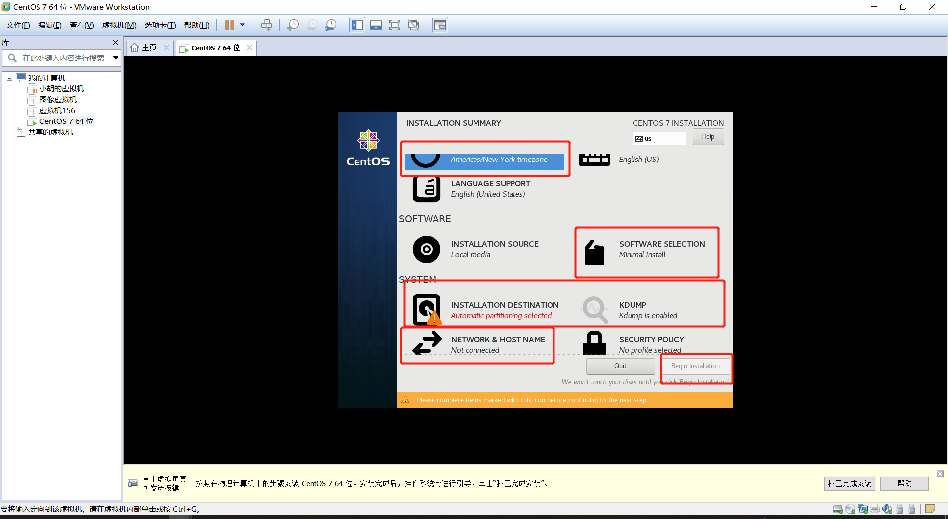Viewport: 948px width, 519px height.
Task: Open the 查看(V) menu
Action: point(82,25)
